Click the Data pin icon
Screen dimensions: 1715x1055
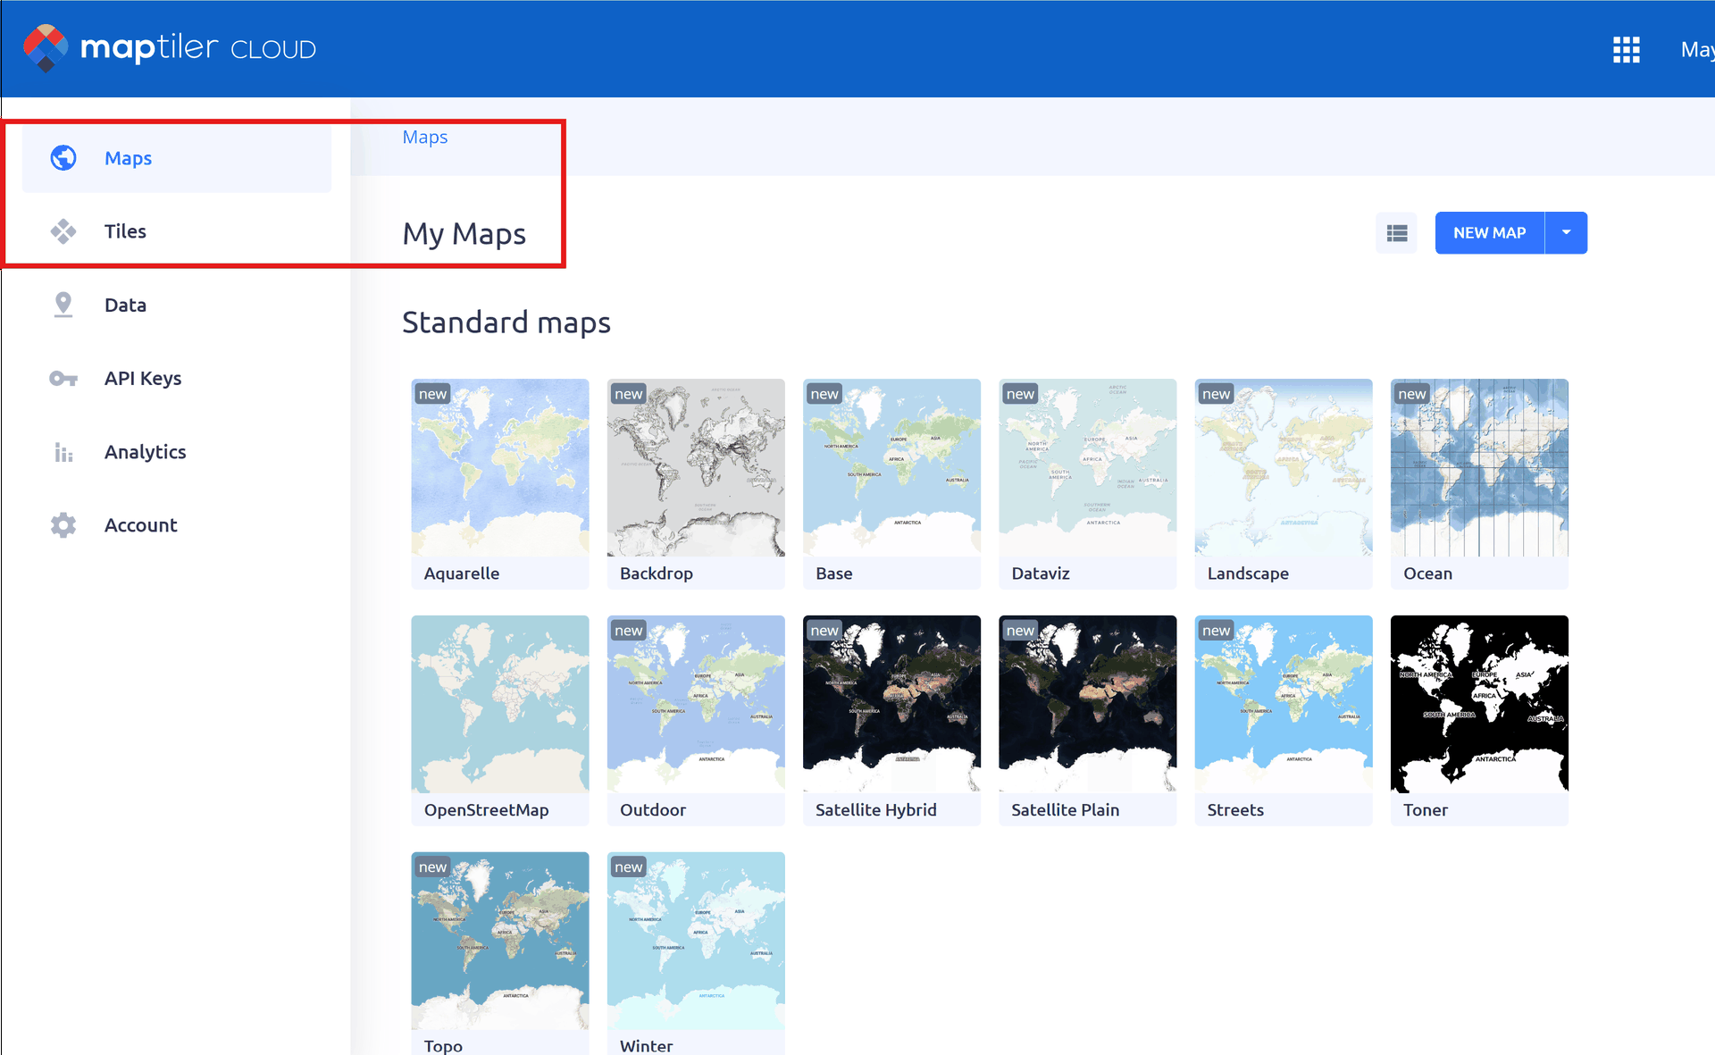pyautogui.click(x=63, y=305)
